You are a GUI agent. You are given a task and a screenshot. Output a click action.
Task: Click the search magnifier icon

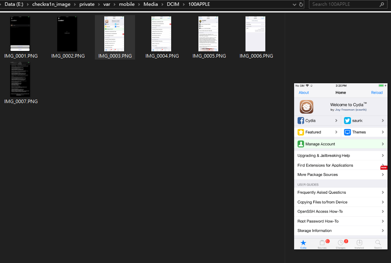click(382, 4)
